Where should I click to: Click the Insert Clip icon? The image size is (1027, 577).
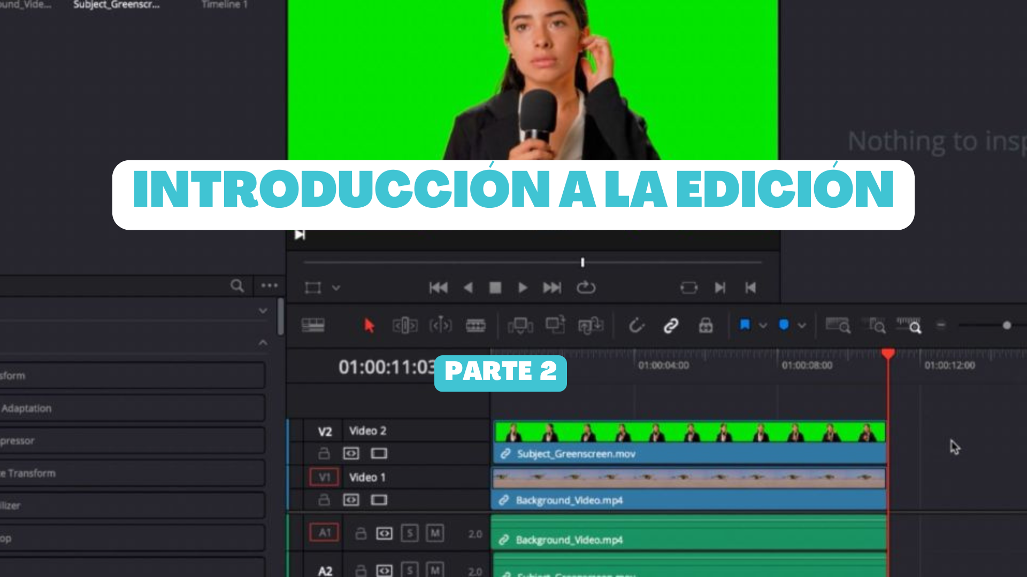520,325
